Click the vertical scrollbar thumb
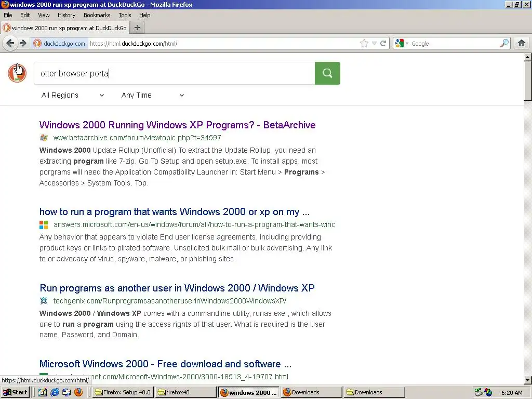 click(528, 81)
